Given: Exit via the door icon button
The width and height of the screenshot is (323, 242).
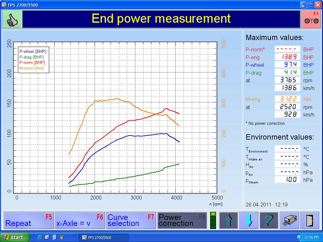Looking at the screenshot, I should point(309,220).
